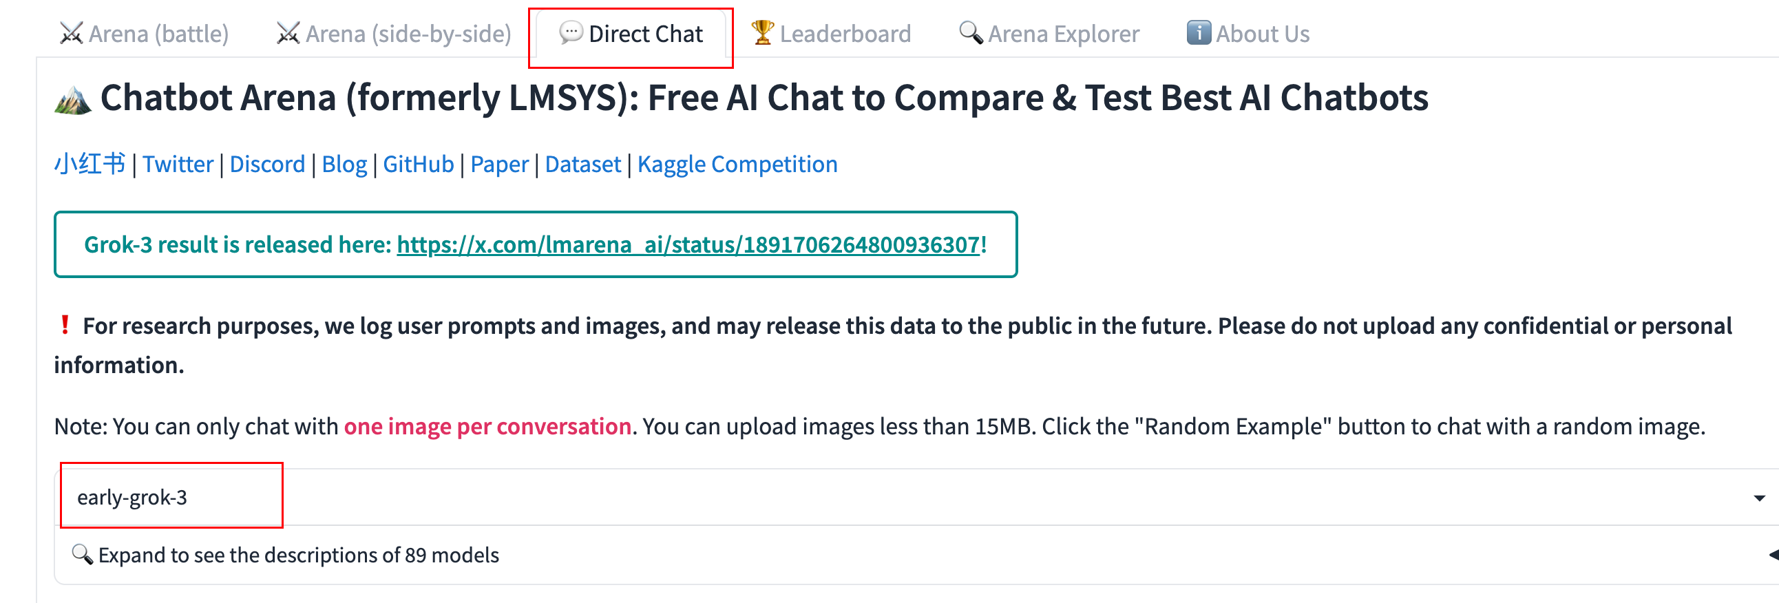Expand descriptions of 89 models

click(x=298, y=555)
